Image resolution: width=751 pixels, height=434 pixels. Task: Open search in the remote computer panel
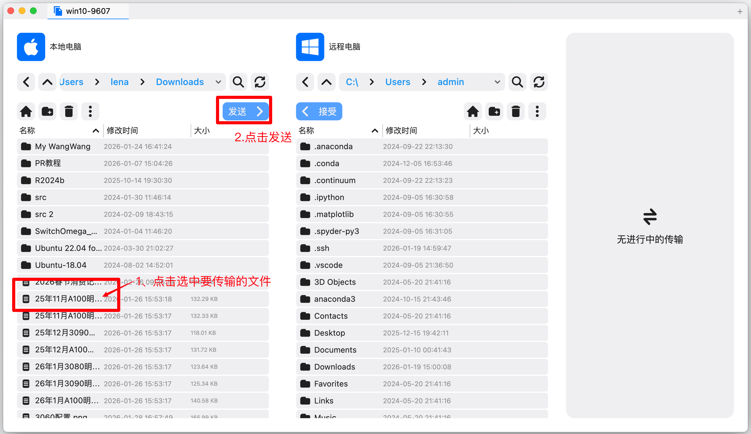(x=517, y=82)
